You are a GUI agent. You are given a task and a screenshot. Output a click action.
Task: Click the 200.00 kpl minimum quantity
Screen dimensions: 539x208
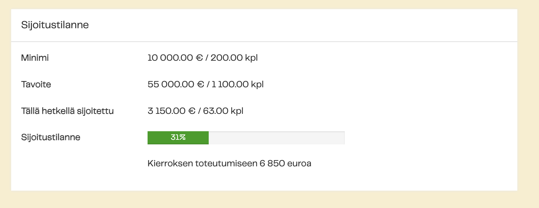point(234,58)
